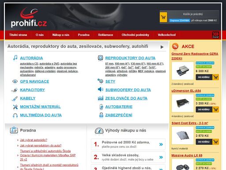Image resolution: width=226 pixels, height=170 pixels.
Task: Click the cart icon on the 3 570 Kč product
Action: tap(215, 142)
